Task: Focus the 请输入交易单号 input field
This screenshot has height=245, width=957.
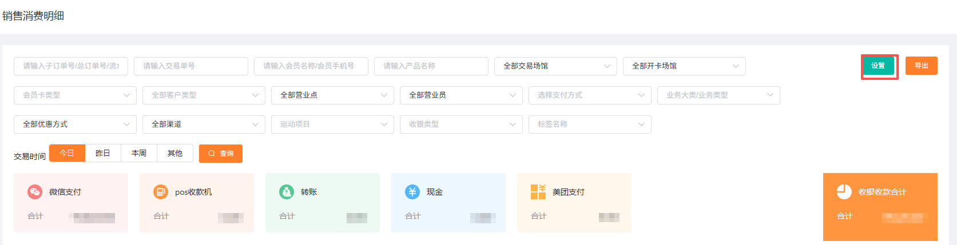Action: tap(190, 66)
